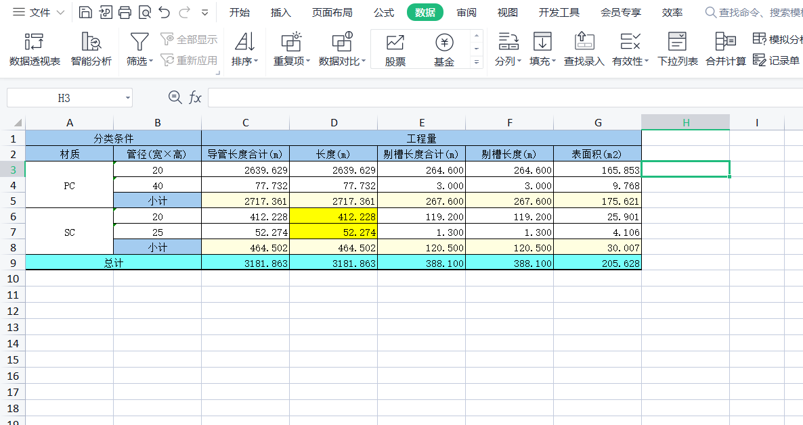Click the Save icon in quick access toolbar
803x425 pixels.
pyautogui.click(x=85, y=11)
